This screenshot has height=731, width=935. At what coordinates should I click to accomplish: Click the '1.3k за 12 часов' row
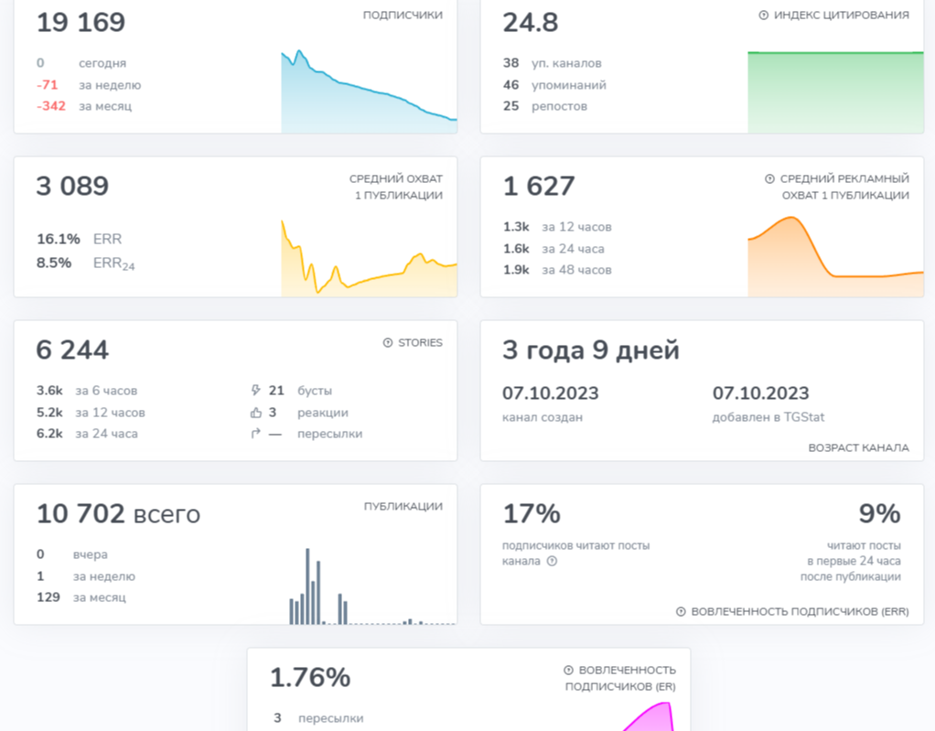click(557, 227)
